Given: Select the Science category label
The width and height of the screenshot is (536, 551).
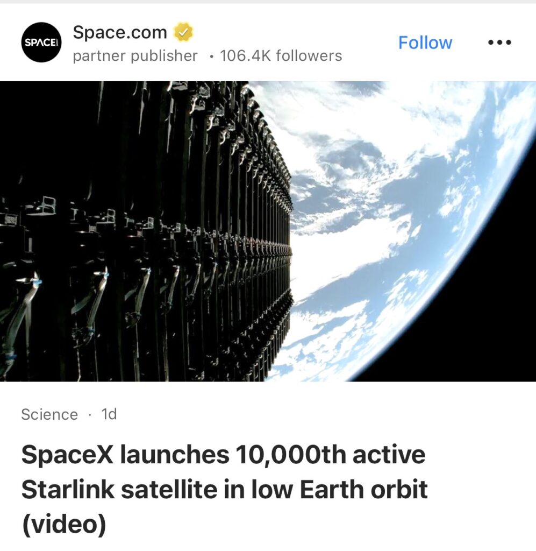Looking at the screenshot, I should [x=49, y=415].
